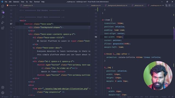
Task: Click the '&__img {' selector line
Action: (x=109, y=68)
